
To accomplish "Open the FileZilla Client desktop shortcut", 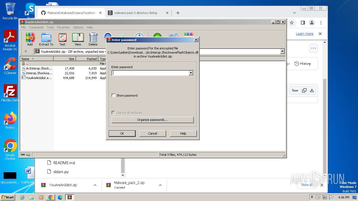I will coord(10,93).
